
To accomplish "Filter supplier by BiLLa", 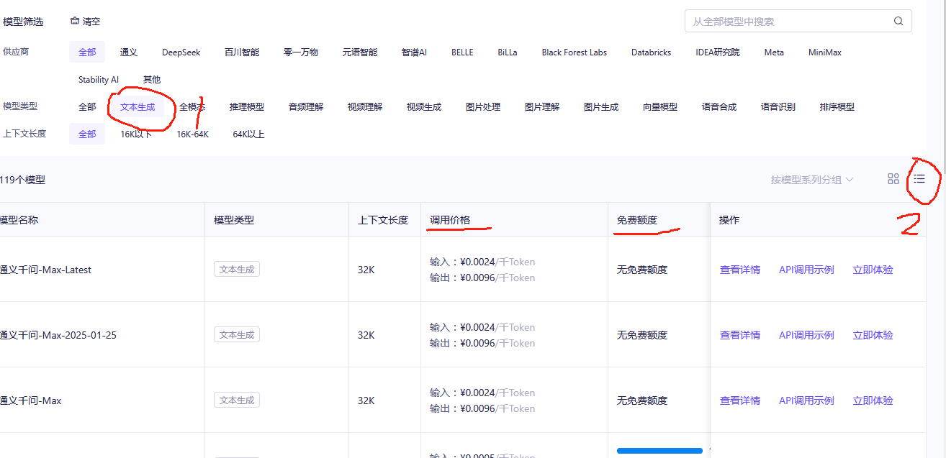I will tap(508, 52).
